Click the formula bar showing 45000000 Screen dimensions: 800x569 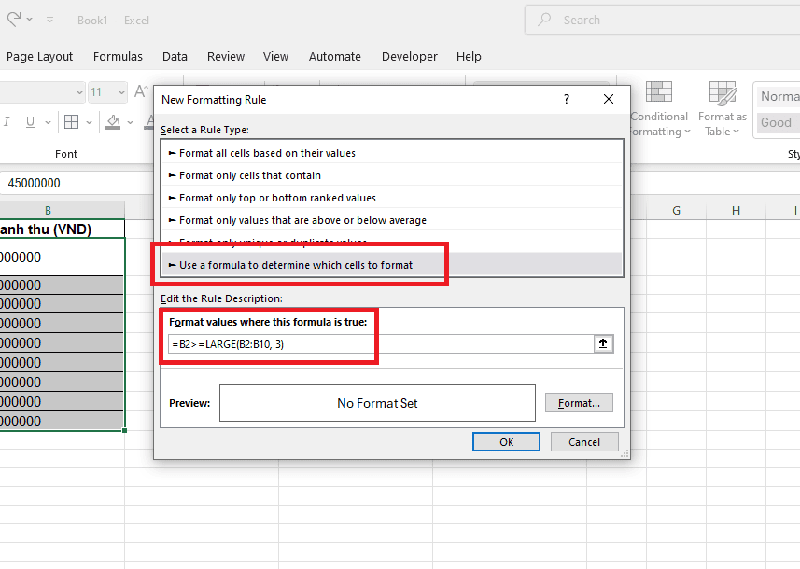pyautogui.click(x=77, y=183)
